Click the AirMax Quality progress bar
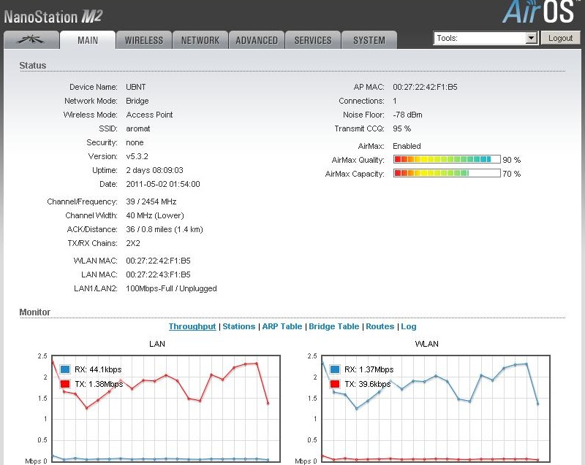This screenshot has height=465, width=585. tap(447, 159)
